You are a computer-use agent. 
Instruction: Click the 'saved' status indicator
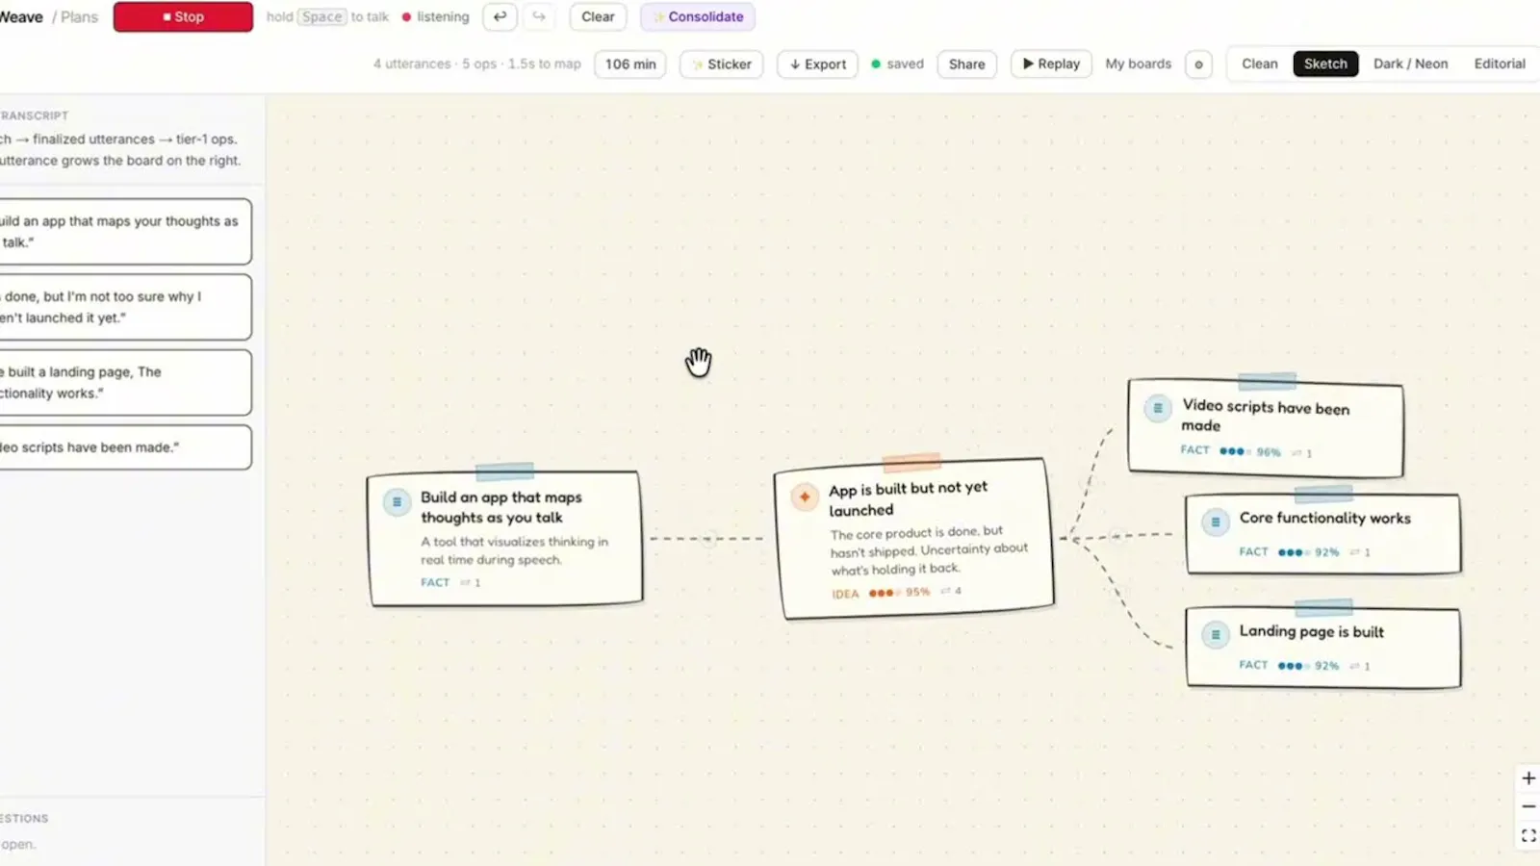897,64
